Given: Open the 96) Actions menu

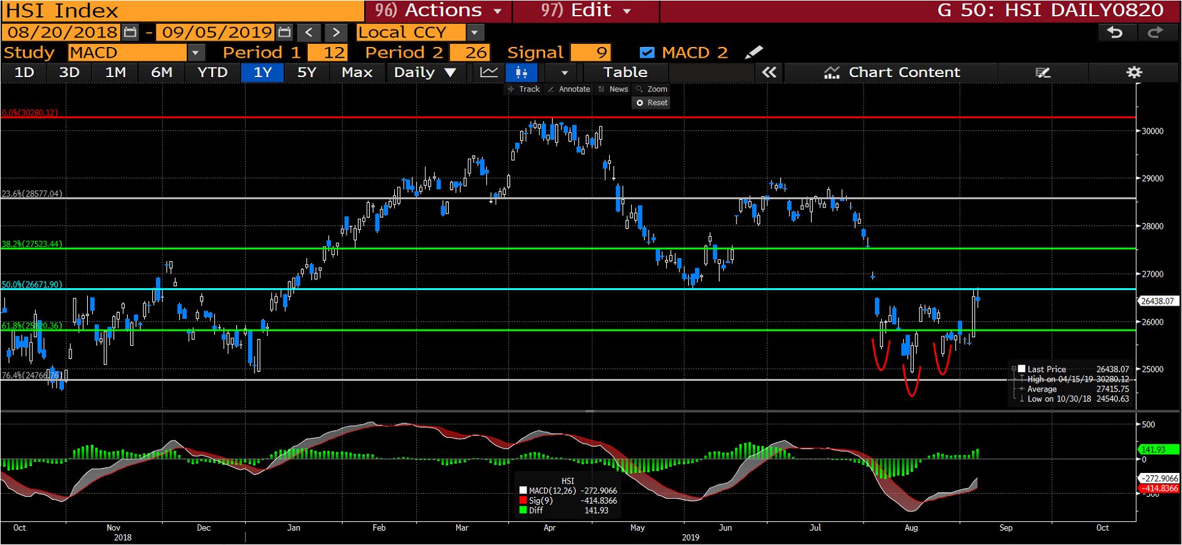Looking at the screenshot, I should [438, 11].
